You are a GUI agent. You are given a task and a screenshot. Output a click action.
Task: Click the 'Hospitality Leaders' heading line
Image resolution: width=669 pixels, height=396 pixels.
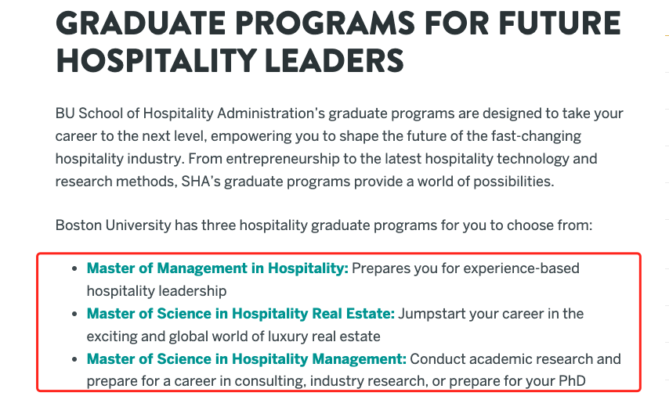230,61
